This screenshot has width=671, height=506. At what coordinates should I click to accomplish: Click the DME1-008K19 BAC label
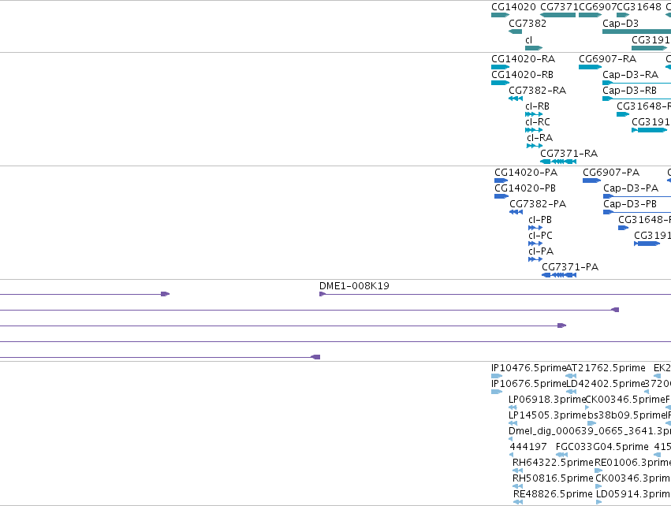tap(354, 286)
